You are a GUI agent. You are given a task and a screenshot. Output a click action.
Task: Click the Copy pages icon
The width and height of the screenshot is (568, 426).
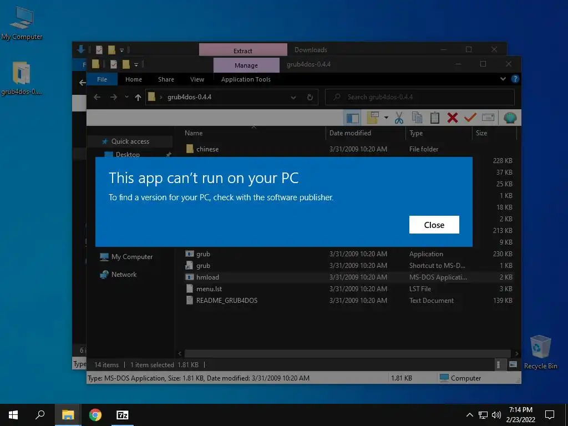pyautogui.click(x=417, y=118)
